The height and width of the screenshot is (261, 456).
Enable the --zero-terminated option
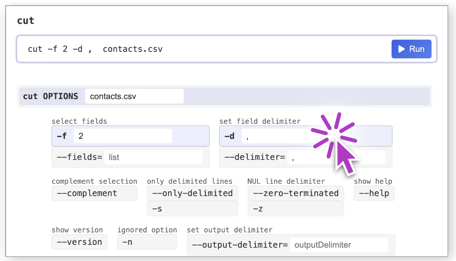click(x=296, y=193)
